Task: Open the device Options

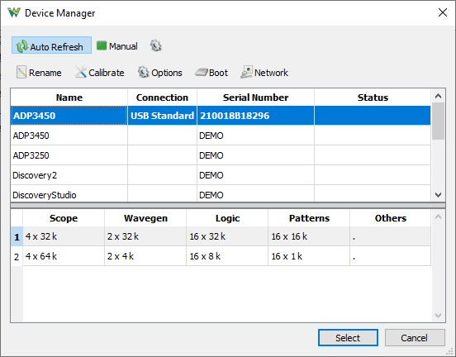Action: (160, 73)
